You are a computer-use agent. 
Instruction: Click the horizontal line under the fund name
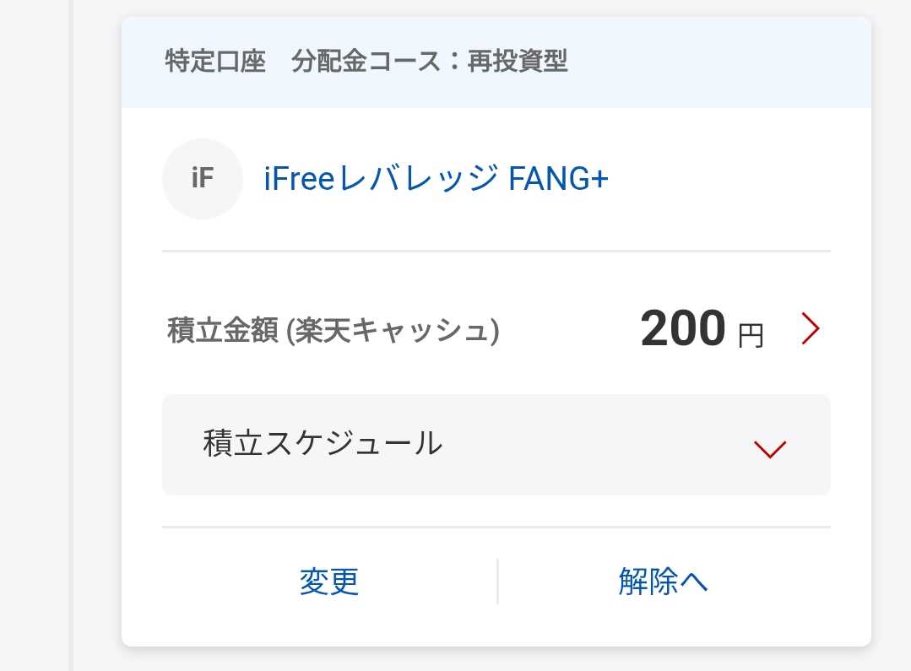[x=496, y=251]
